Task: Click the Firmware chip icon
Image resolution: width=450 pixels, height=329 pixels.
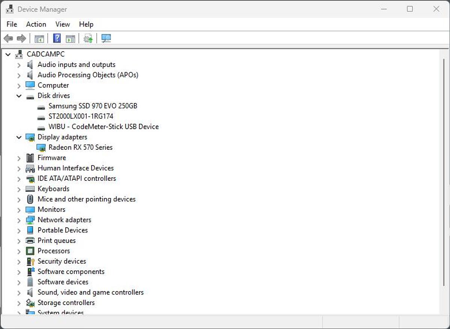Action: [x=30, y=158]
